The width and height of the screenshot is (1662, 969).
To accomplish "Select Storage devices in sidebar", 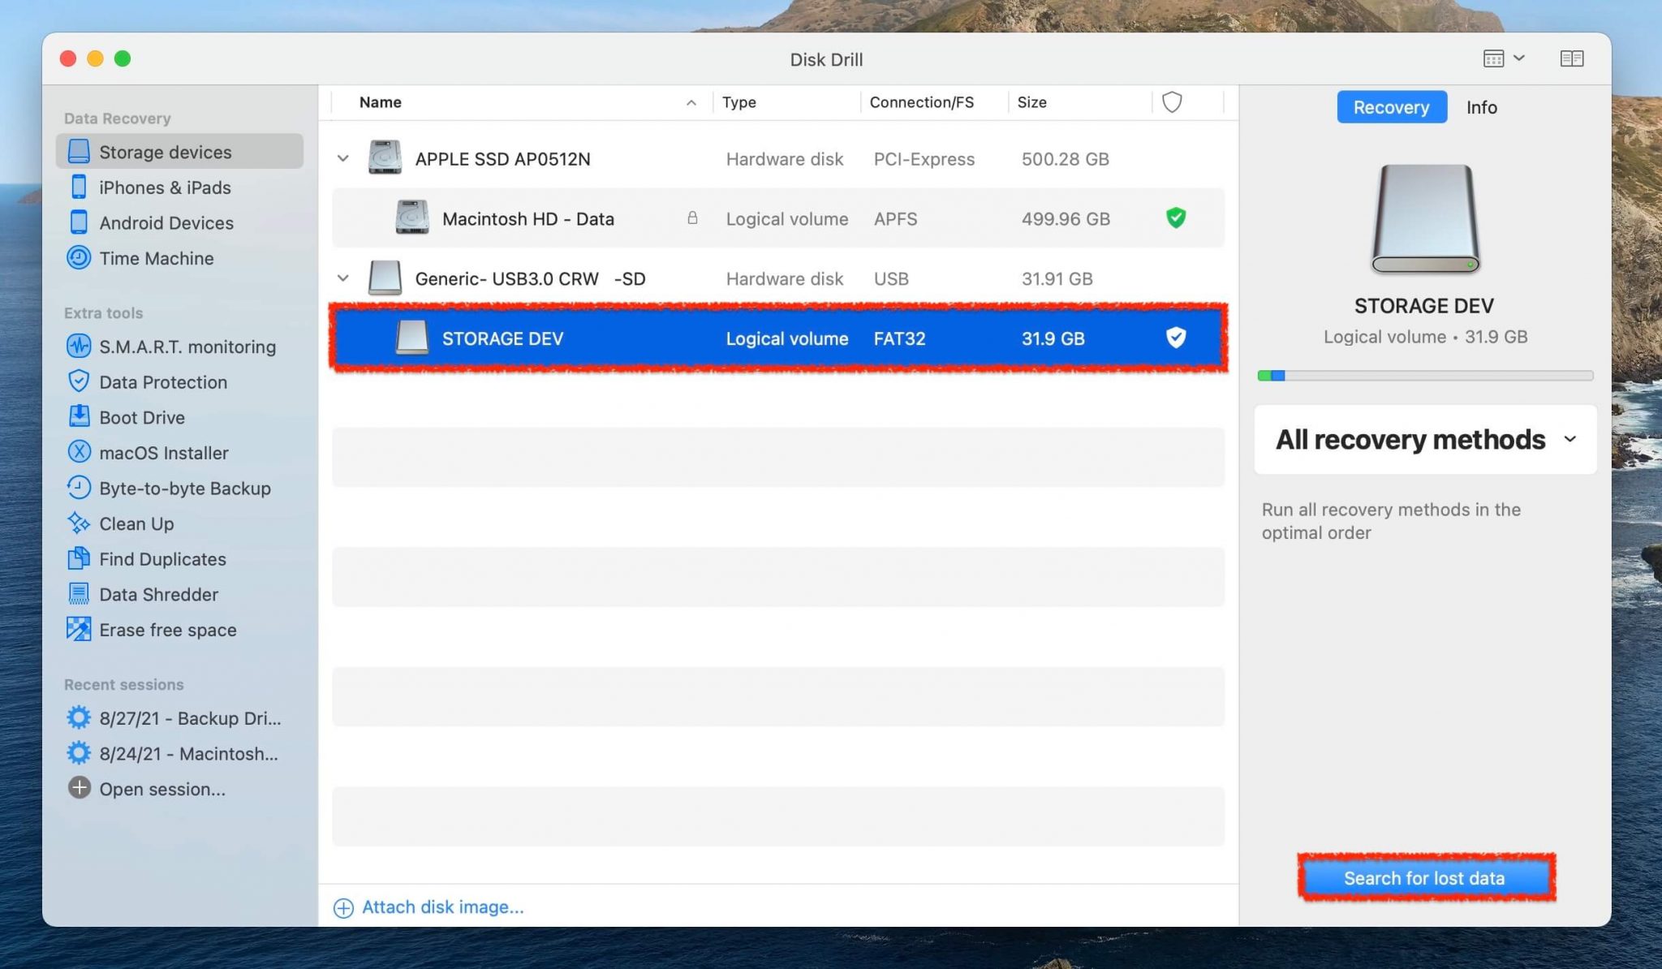I will click(179, 152).
